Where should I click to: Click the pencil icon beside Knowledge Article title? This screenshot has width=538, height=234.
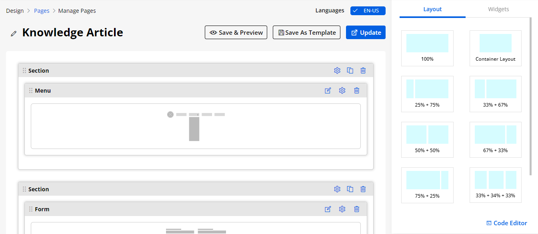point(14,34)
